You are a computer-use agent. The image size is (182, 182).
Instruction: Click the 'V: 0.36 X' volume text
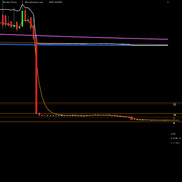(x=175, y=138)
